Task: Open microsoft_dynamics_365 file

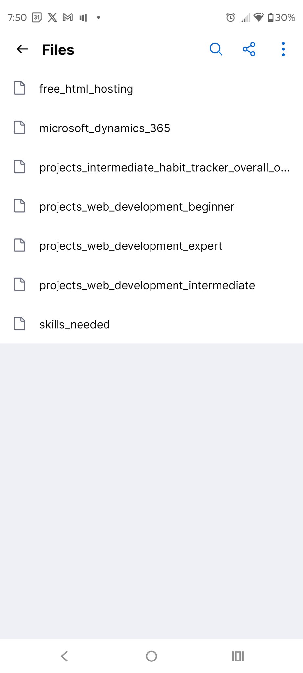Action: pyautogui.click(x=105, y=128)
